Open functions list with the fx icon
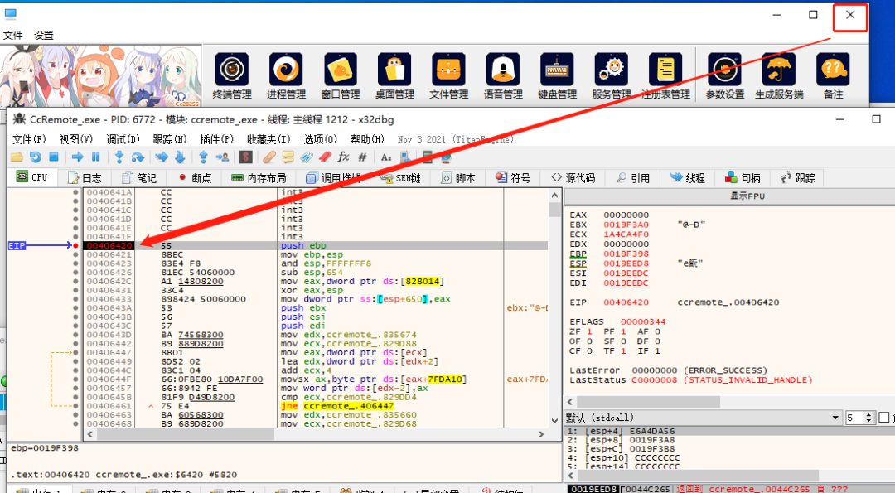Viewport: 895px width, 493px height. [x=343, y=157]
